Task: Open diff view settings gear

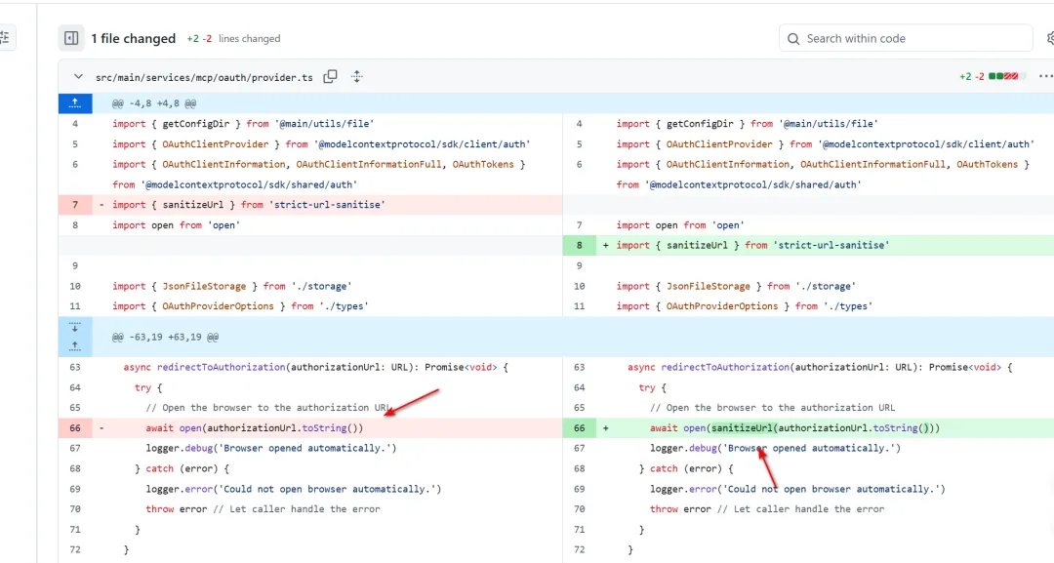Action: 1049,38
